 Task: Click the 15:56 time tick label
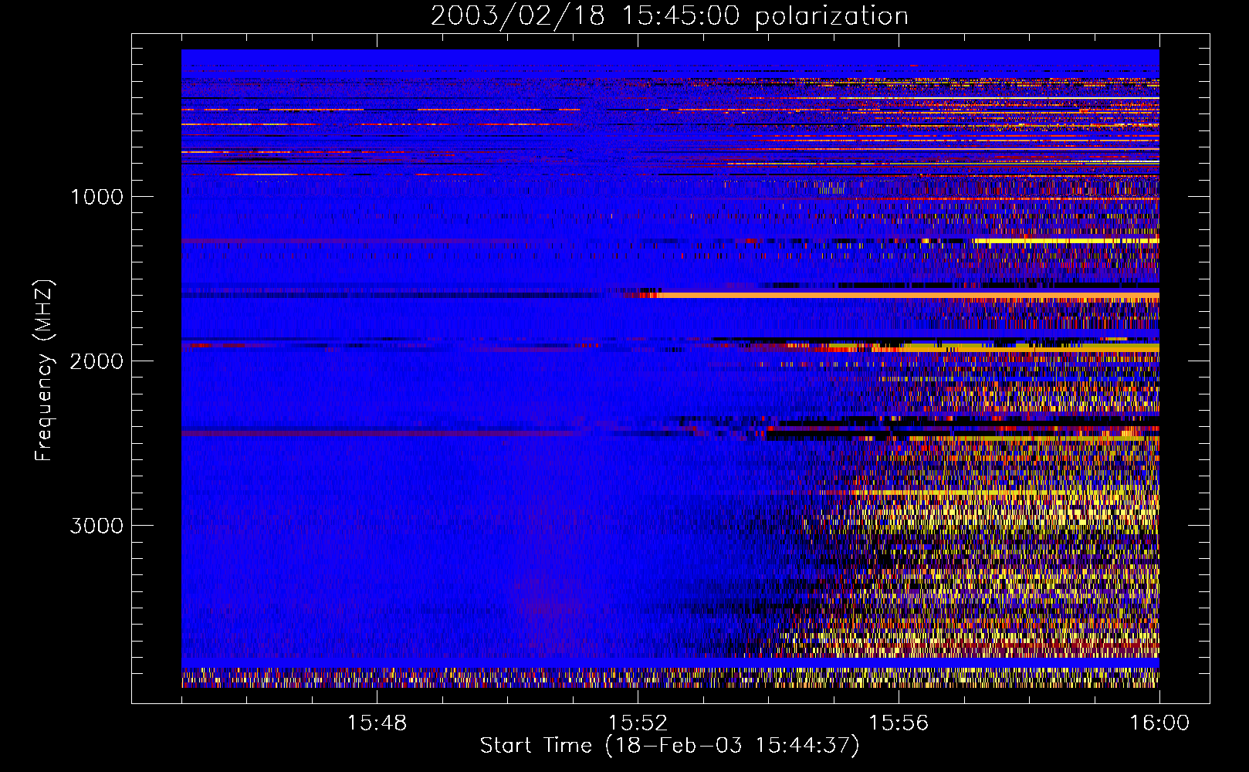899,723
